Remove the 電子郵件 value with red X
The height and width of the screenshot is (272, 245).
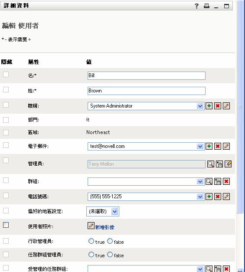tap(218, 146)
